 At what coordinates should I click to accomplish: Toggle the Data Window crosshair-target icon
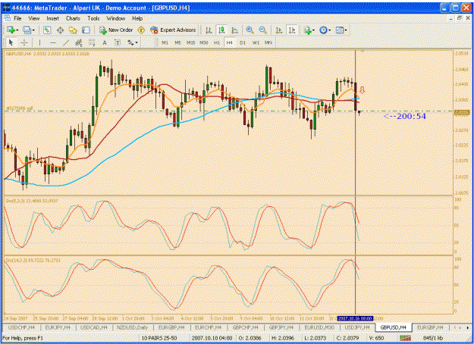click(x=60, y=30)
